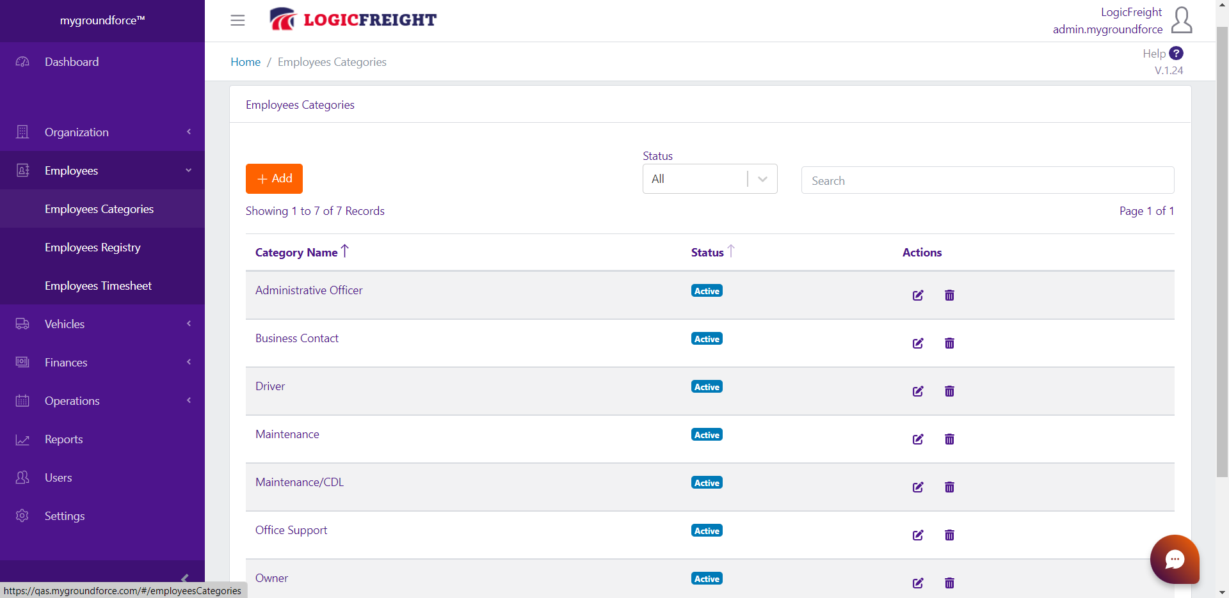Edit the Office Support category
1229x598 pixels.
click(918, 535)
